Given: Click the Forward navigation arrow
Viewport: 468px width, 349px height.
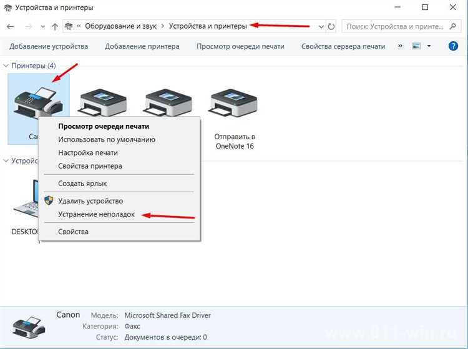Looking at the screenshot, I should point(29,27).
